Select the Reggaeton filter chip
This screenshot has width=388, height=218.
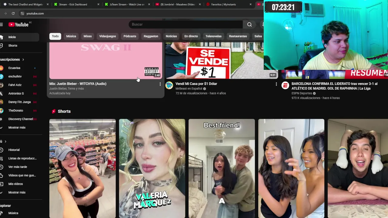pyautogui.click(x=151, y=36)
